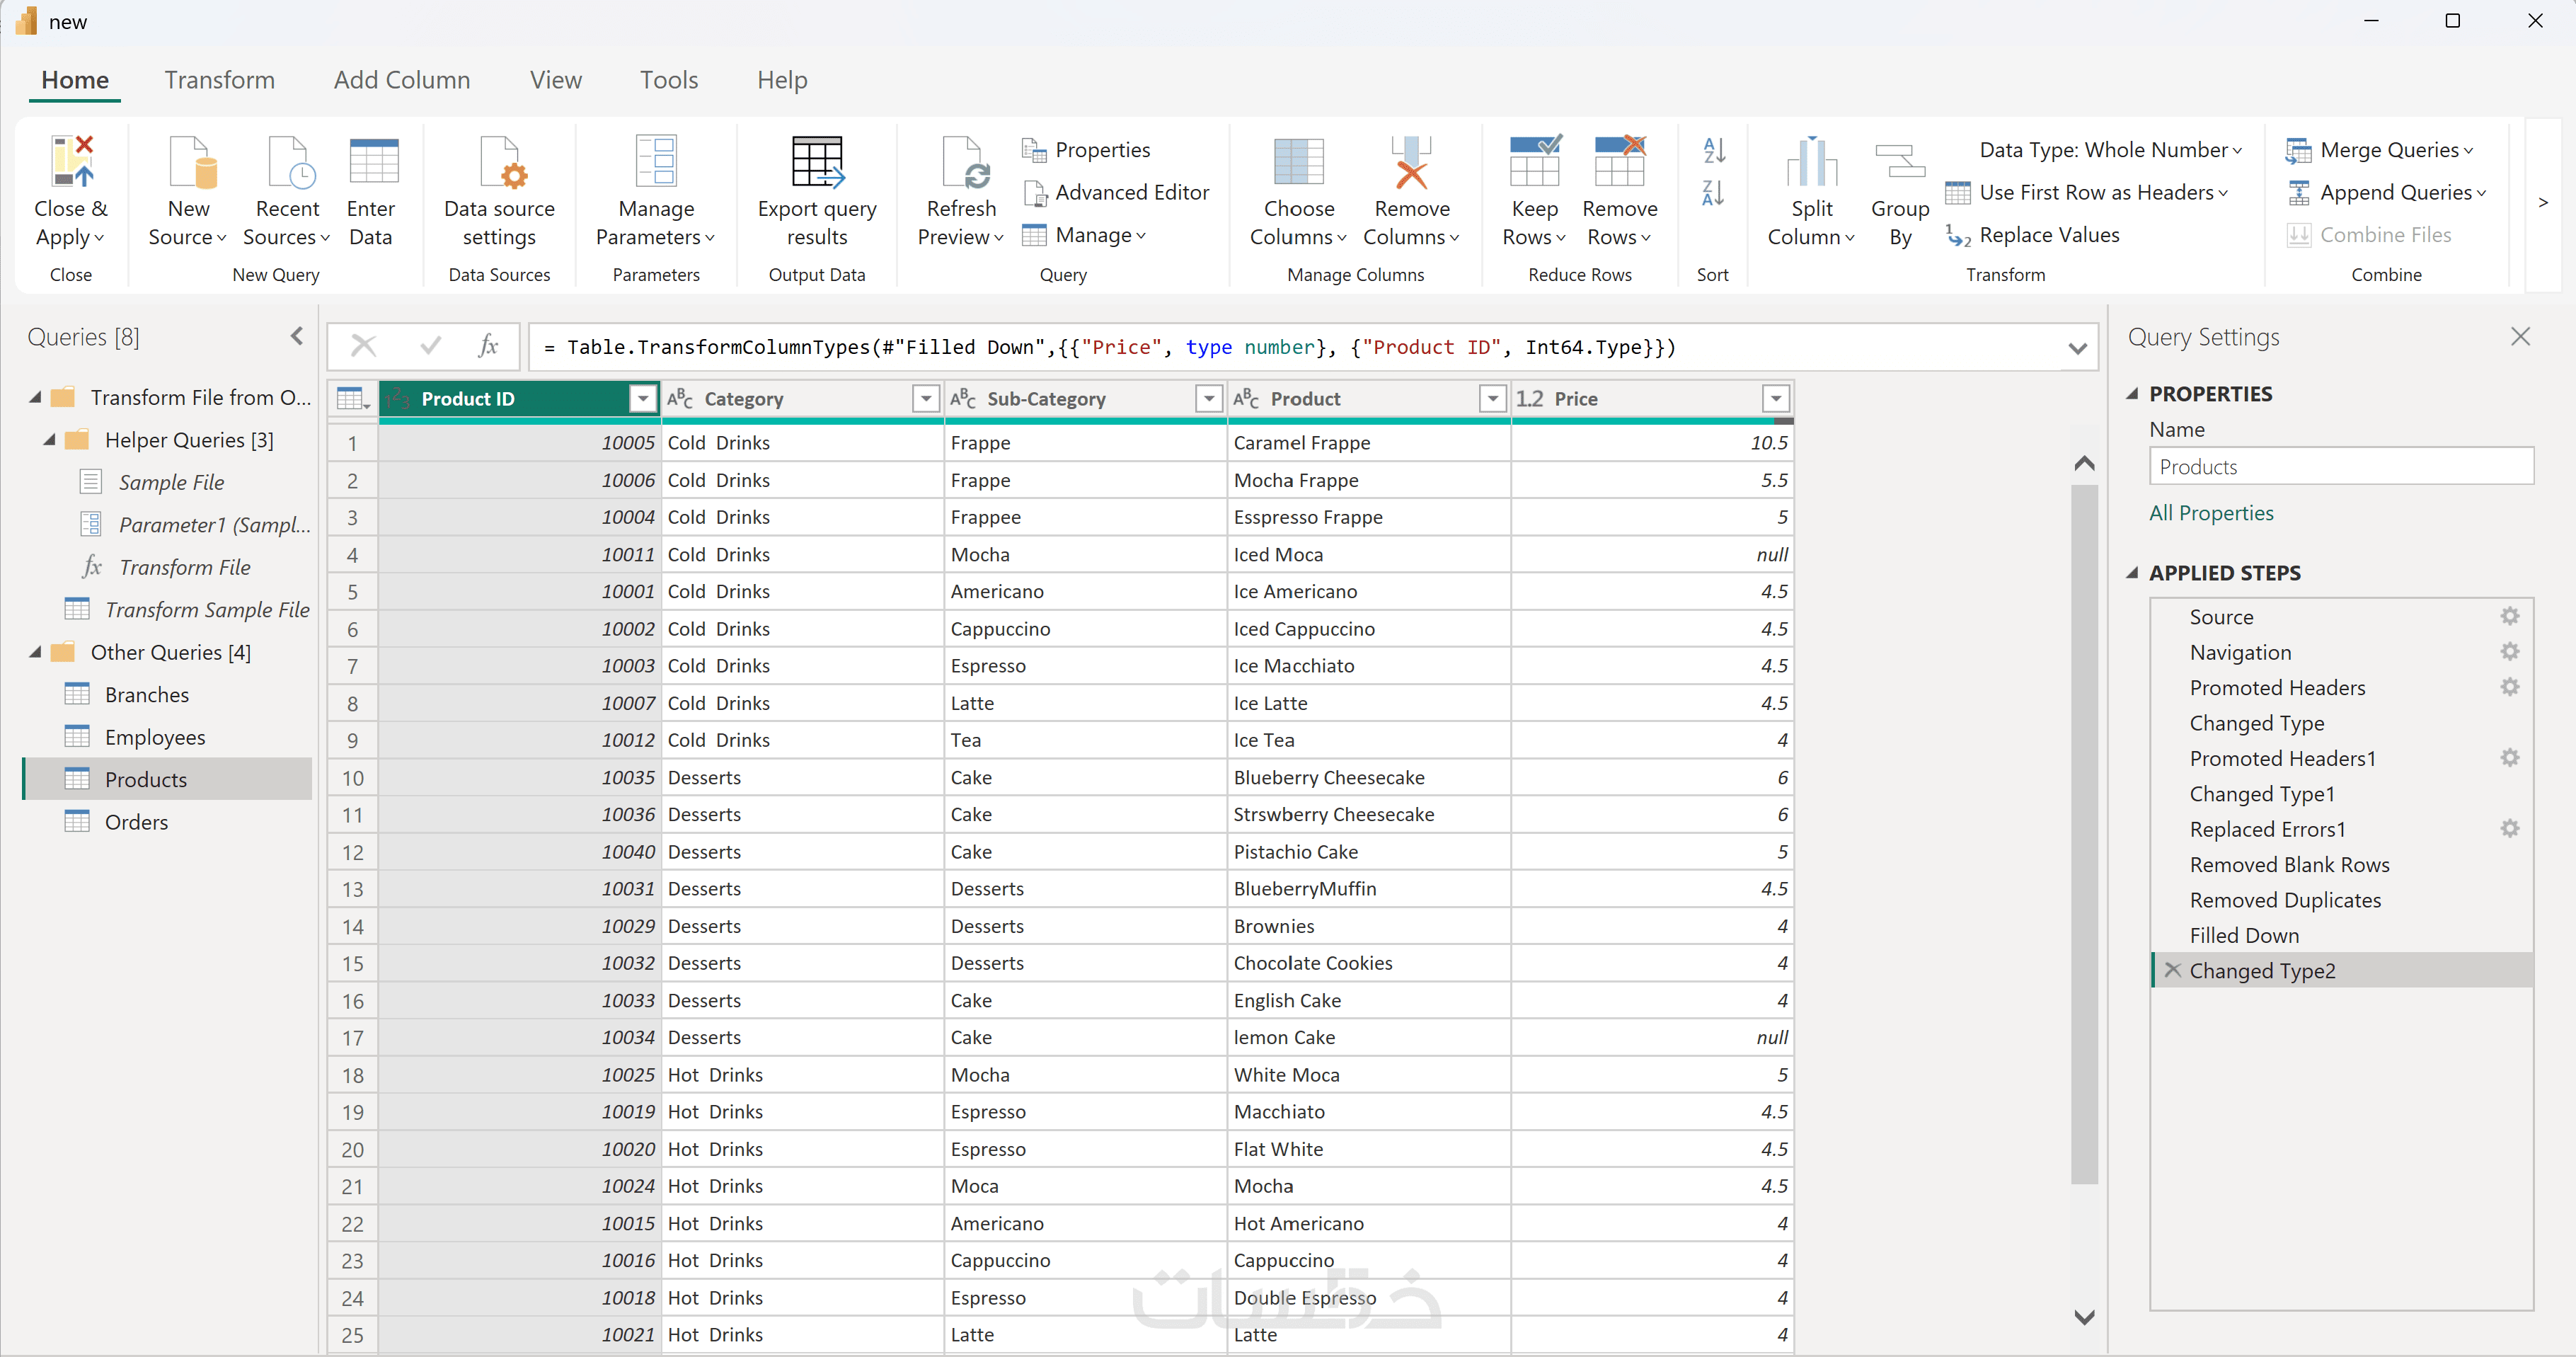Click the Sort ascending A-Z icon
The height and width of the screenshot is (1357, 2576).
pos(1714,151)
